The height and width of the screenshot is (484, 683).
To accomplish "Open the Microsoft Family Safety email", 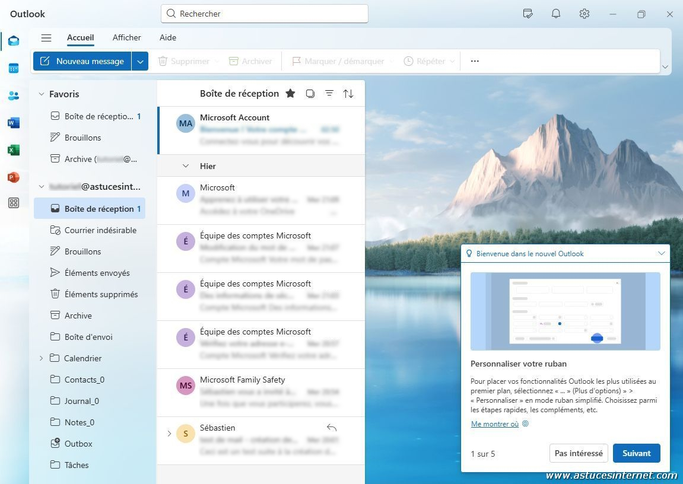I will click(261, 393).
